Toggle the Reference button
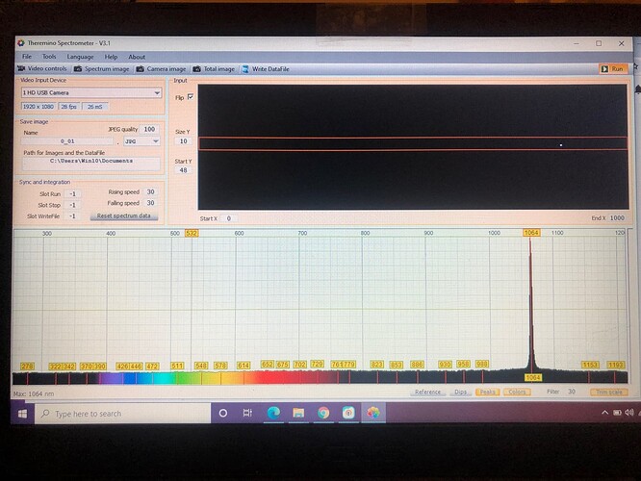The image size is (641, 481). [x=427, y=392]
